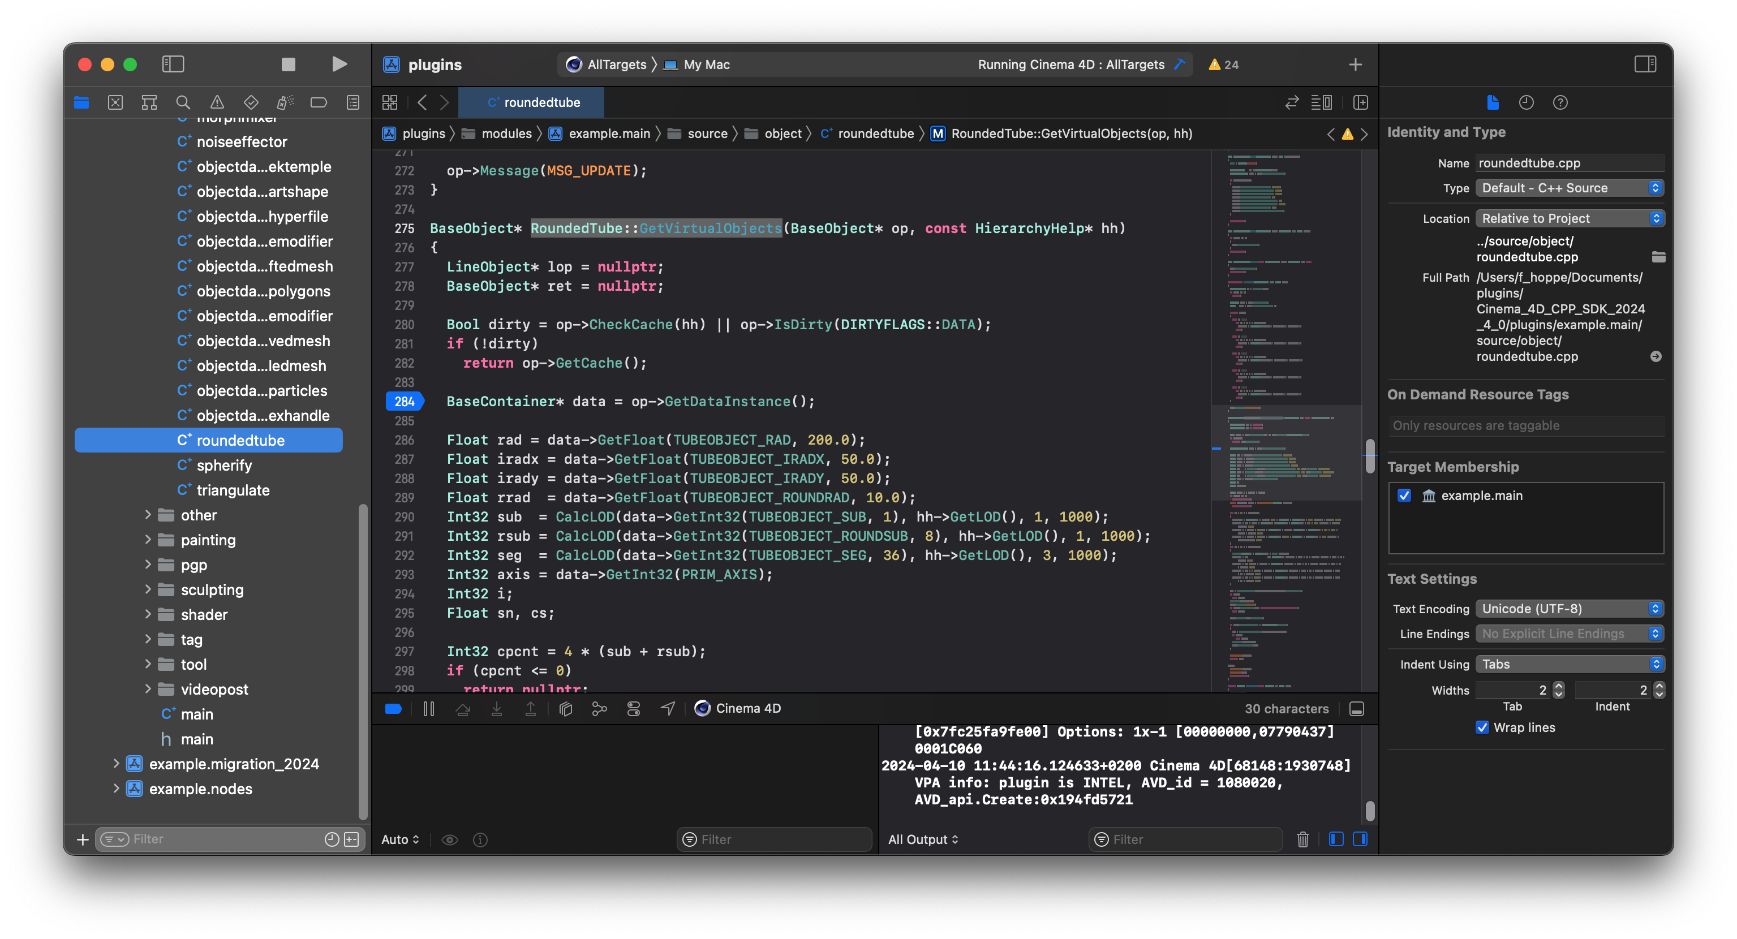Click RoundedTube::GetVirtualObjects in the jump bar
The height and width of the screenshot is (939, 1737).
[1072, 133]
